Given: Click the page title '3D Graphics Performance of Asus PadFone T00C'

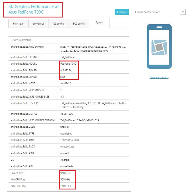Looking at the screenshot, I should click(33, 9).
